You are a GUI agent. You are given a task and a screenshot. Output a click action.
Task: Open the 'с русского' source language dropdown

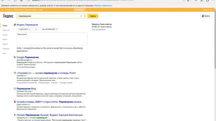point(24,29)
